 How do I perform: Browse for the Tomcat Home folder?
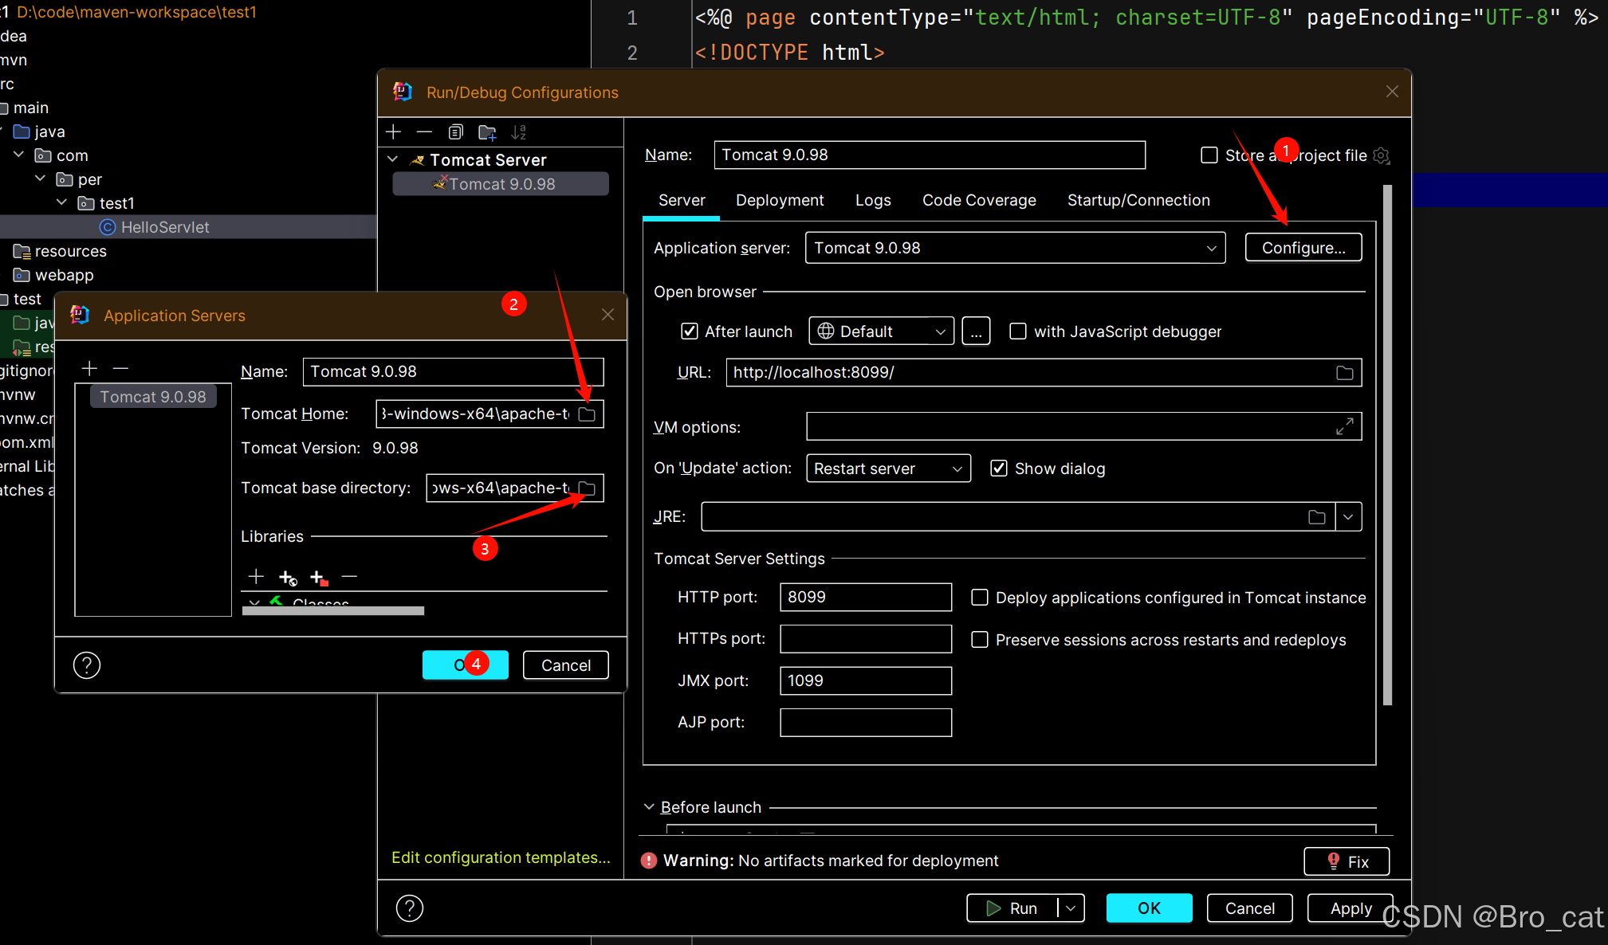click(x=588, y=414)
